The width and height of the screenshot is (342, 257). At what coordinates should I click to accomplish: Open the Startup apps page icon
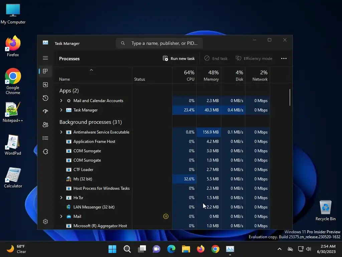pos(45,111)
